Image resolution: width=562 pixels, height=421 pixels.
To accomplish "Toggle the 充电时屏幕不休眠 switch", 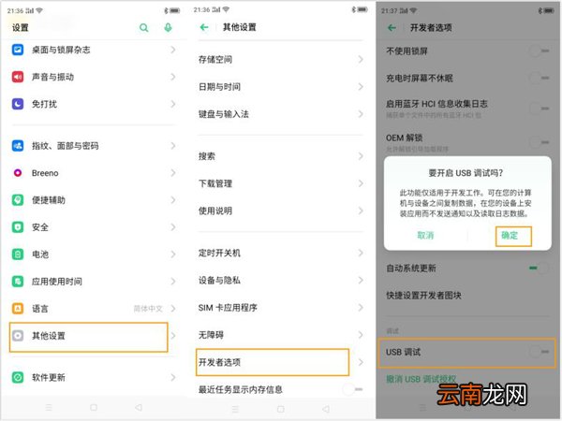I will 540,78.
